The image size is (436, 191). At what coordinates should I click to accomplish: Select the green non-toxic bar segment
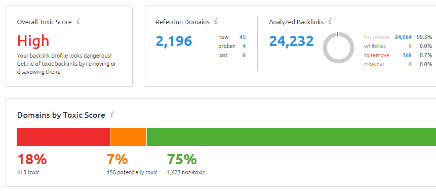pos(291,137)
